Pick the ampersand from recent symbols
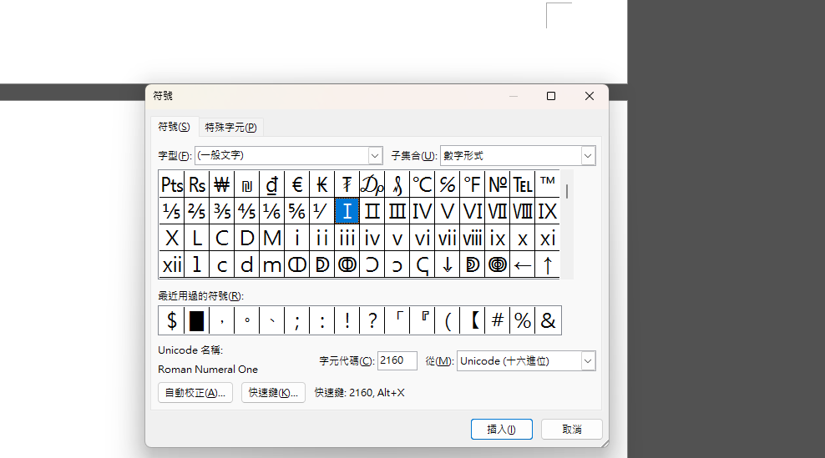The image size is (825, 458). click(549, 320)
